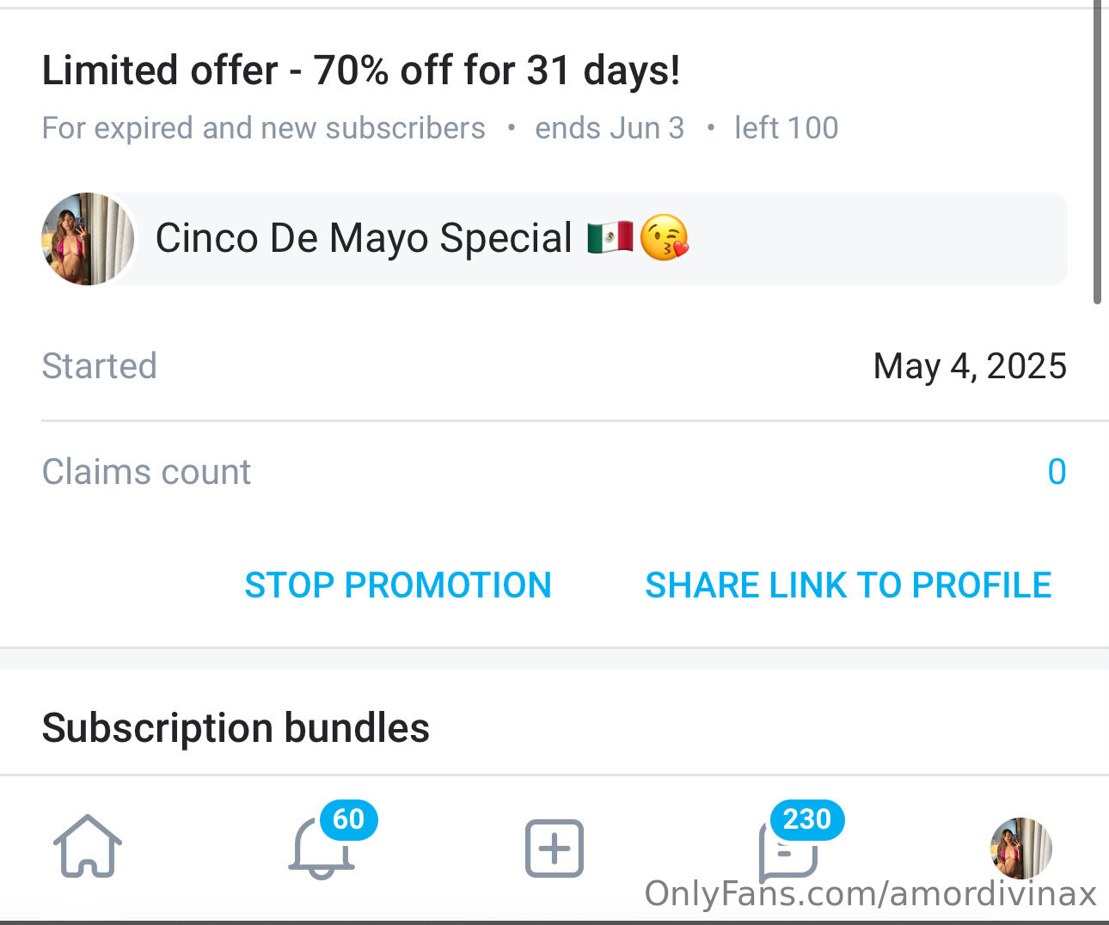Click the kissing face emoji
This screenshot has height=925, width=1109.
[665, 238]
